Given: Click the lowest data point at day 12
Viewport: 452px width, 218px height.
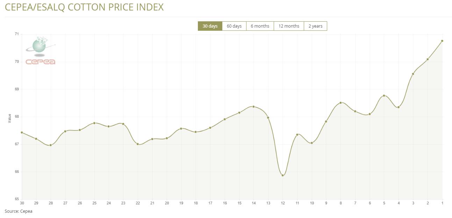Looking at the screenshot, I should pyautogui.click(x=282, y=175).
